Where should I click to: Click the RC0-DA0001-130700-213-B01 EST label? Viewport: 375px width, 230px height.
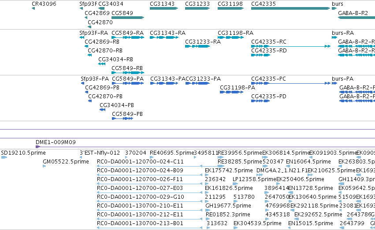[x=140, y=223]
